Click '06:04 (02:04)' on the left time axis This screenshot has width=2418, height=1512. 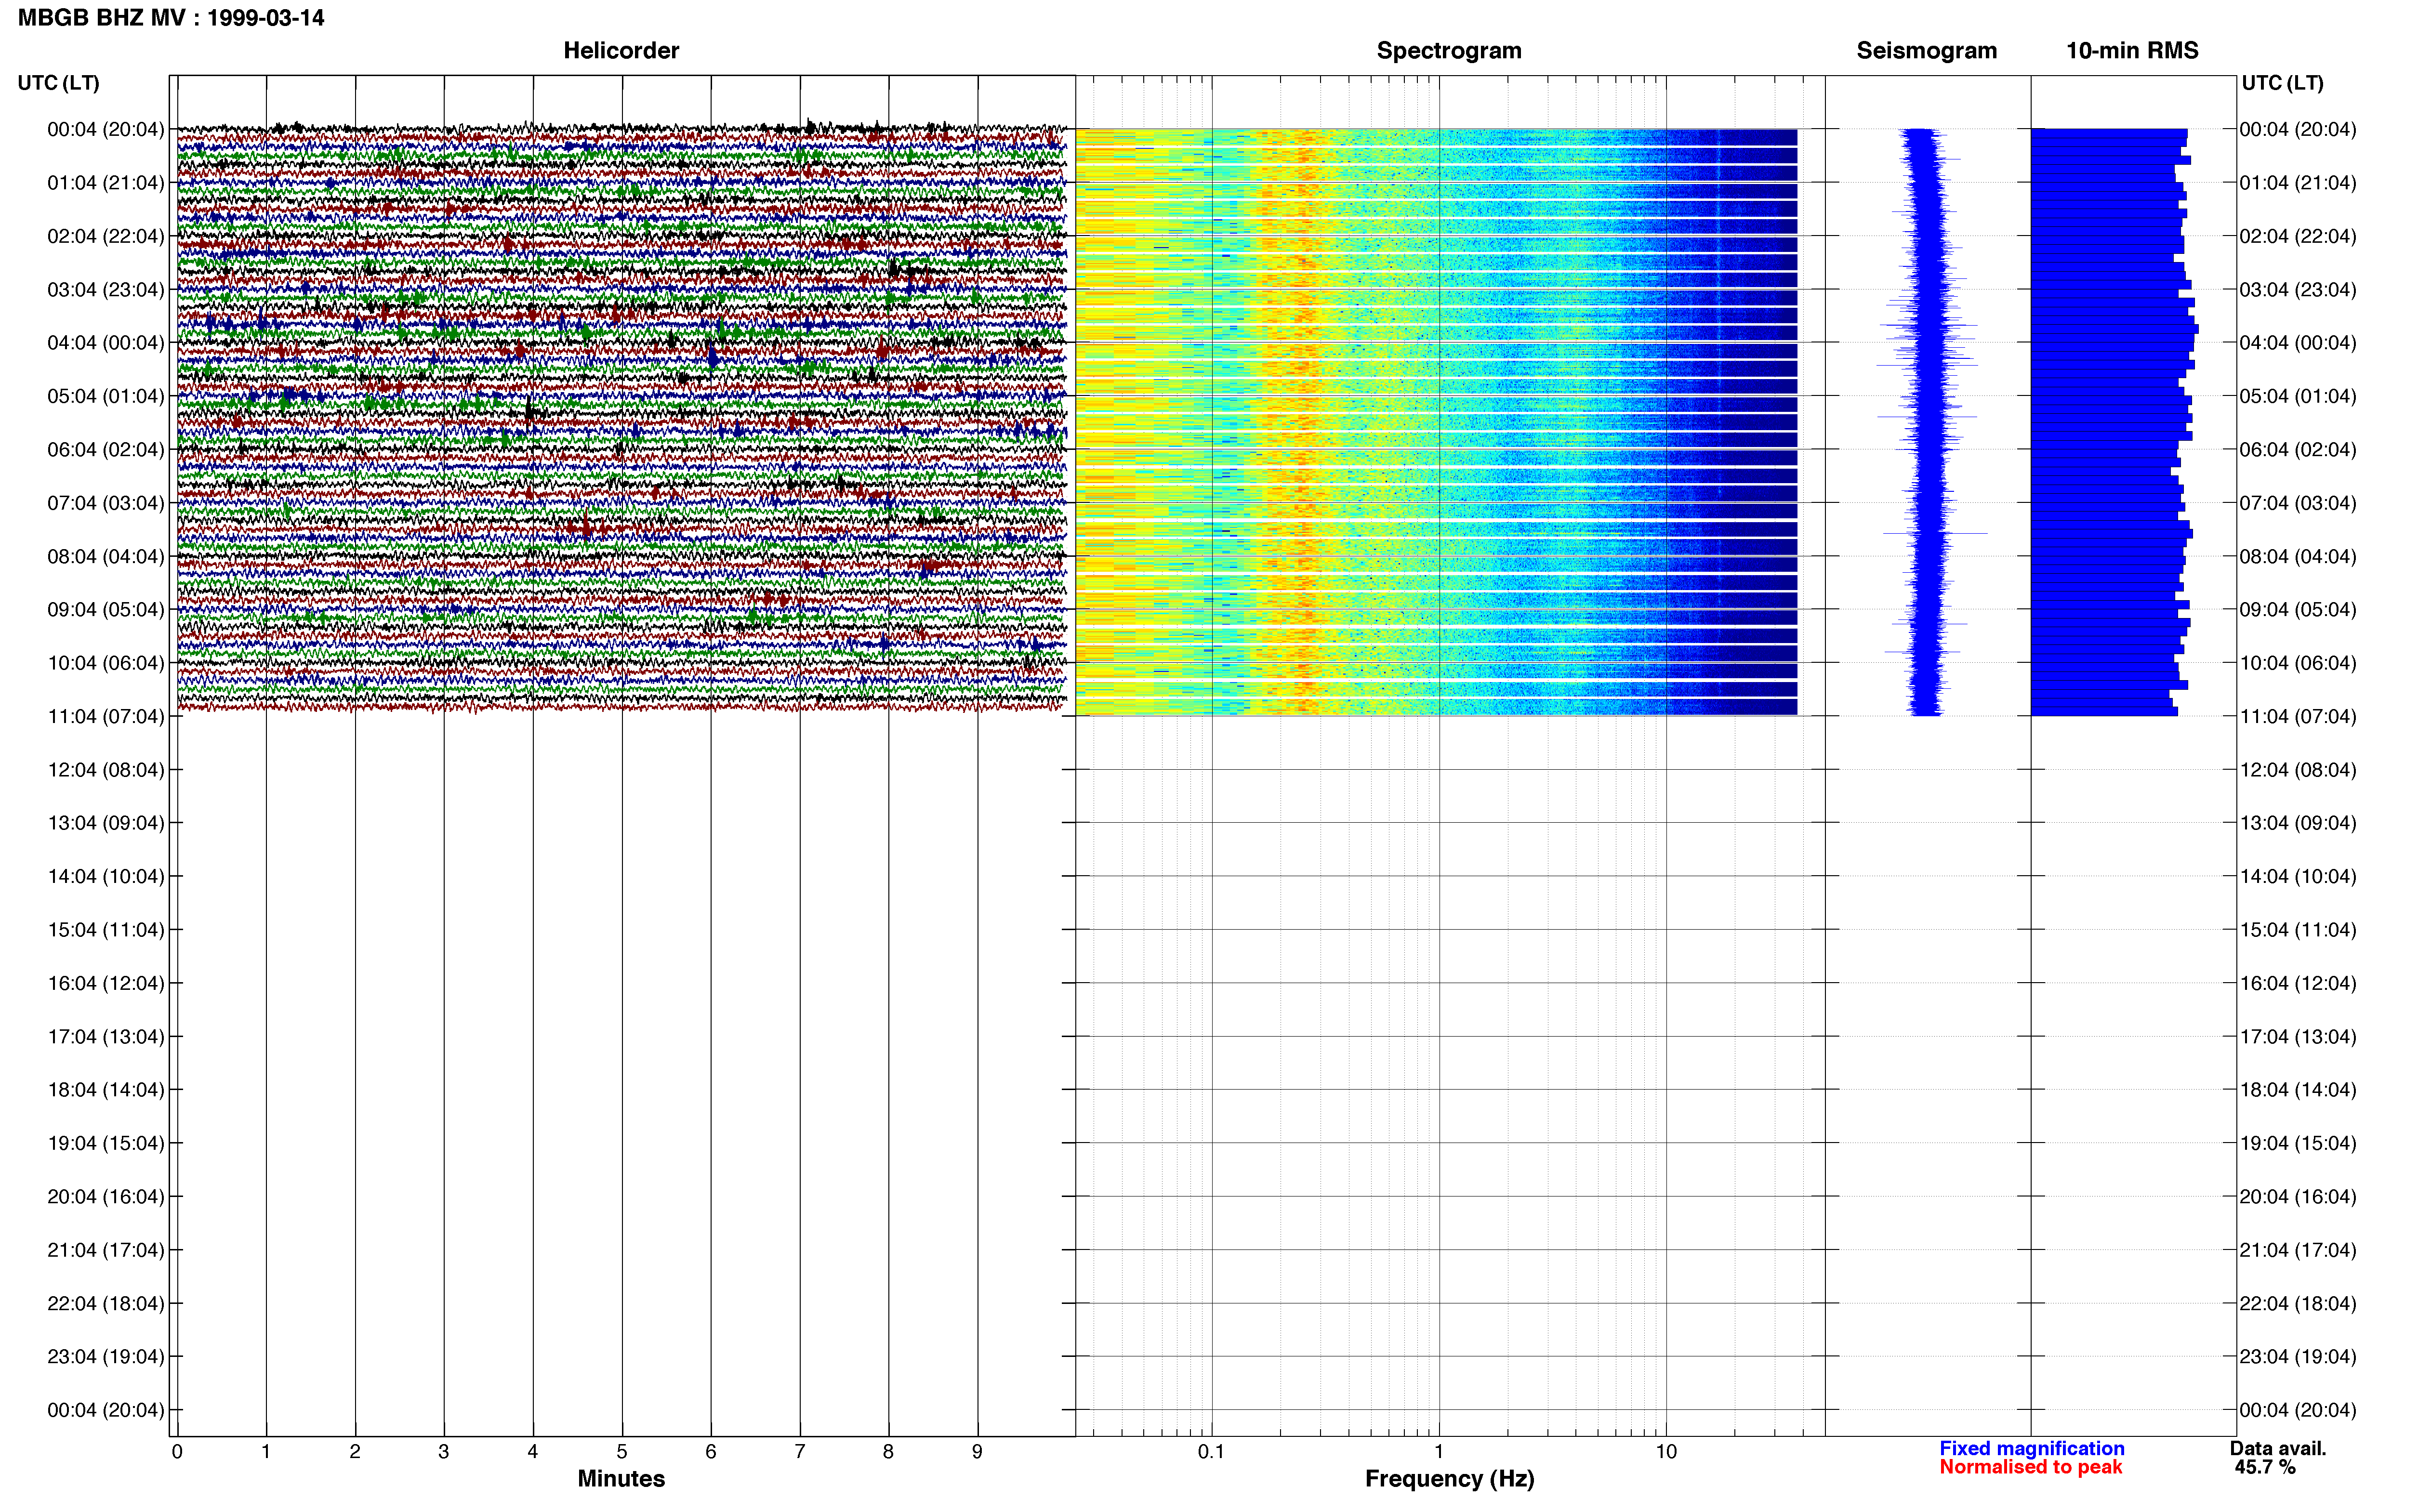click(x=106, y=450)
